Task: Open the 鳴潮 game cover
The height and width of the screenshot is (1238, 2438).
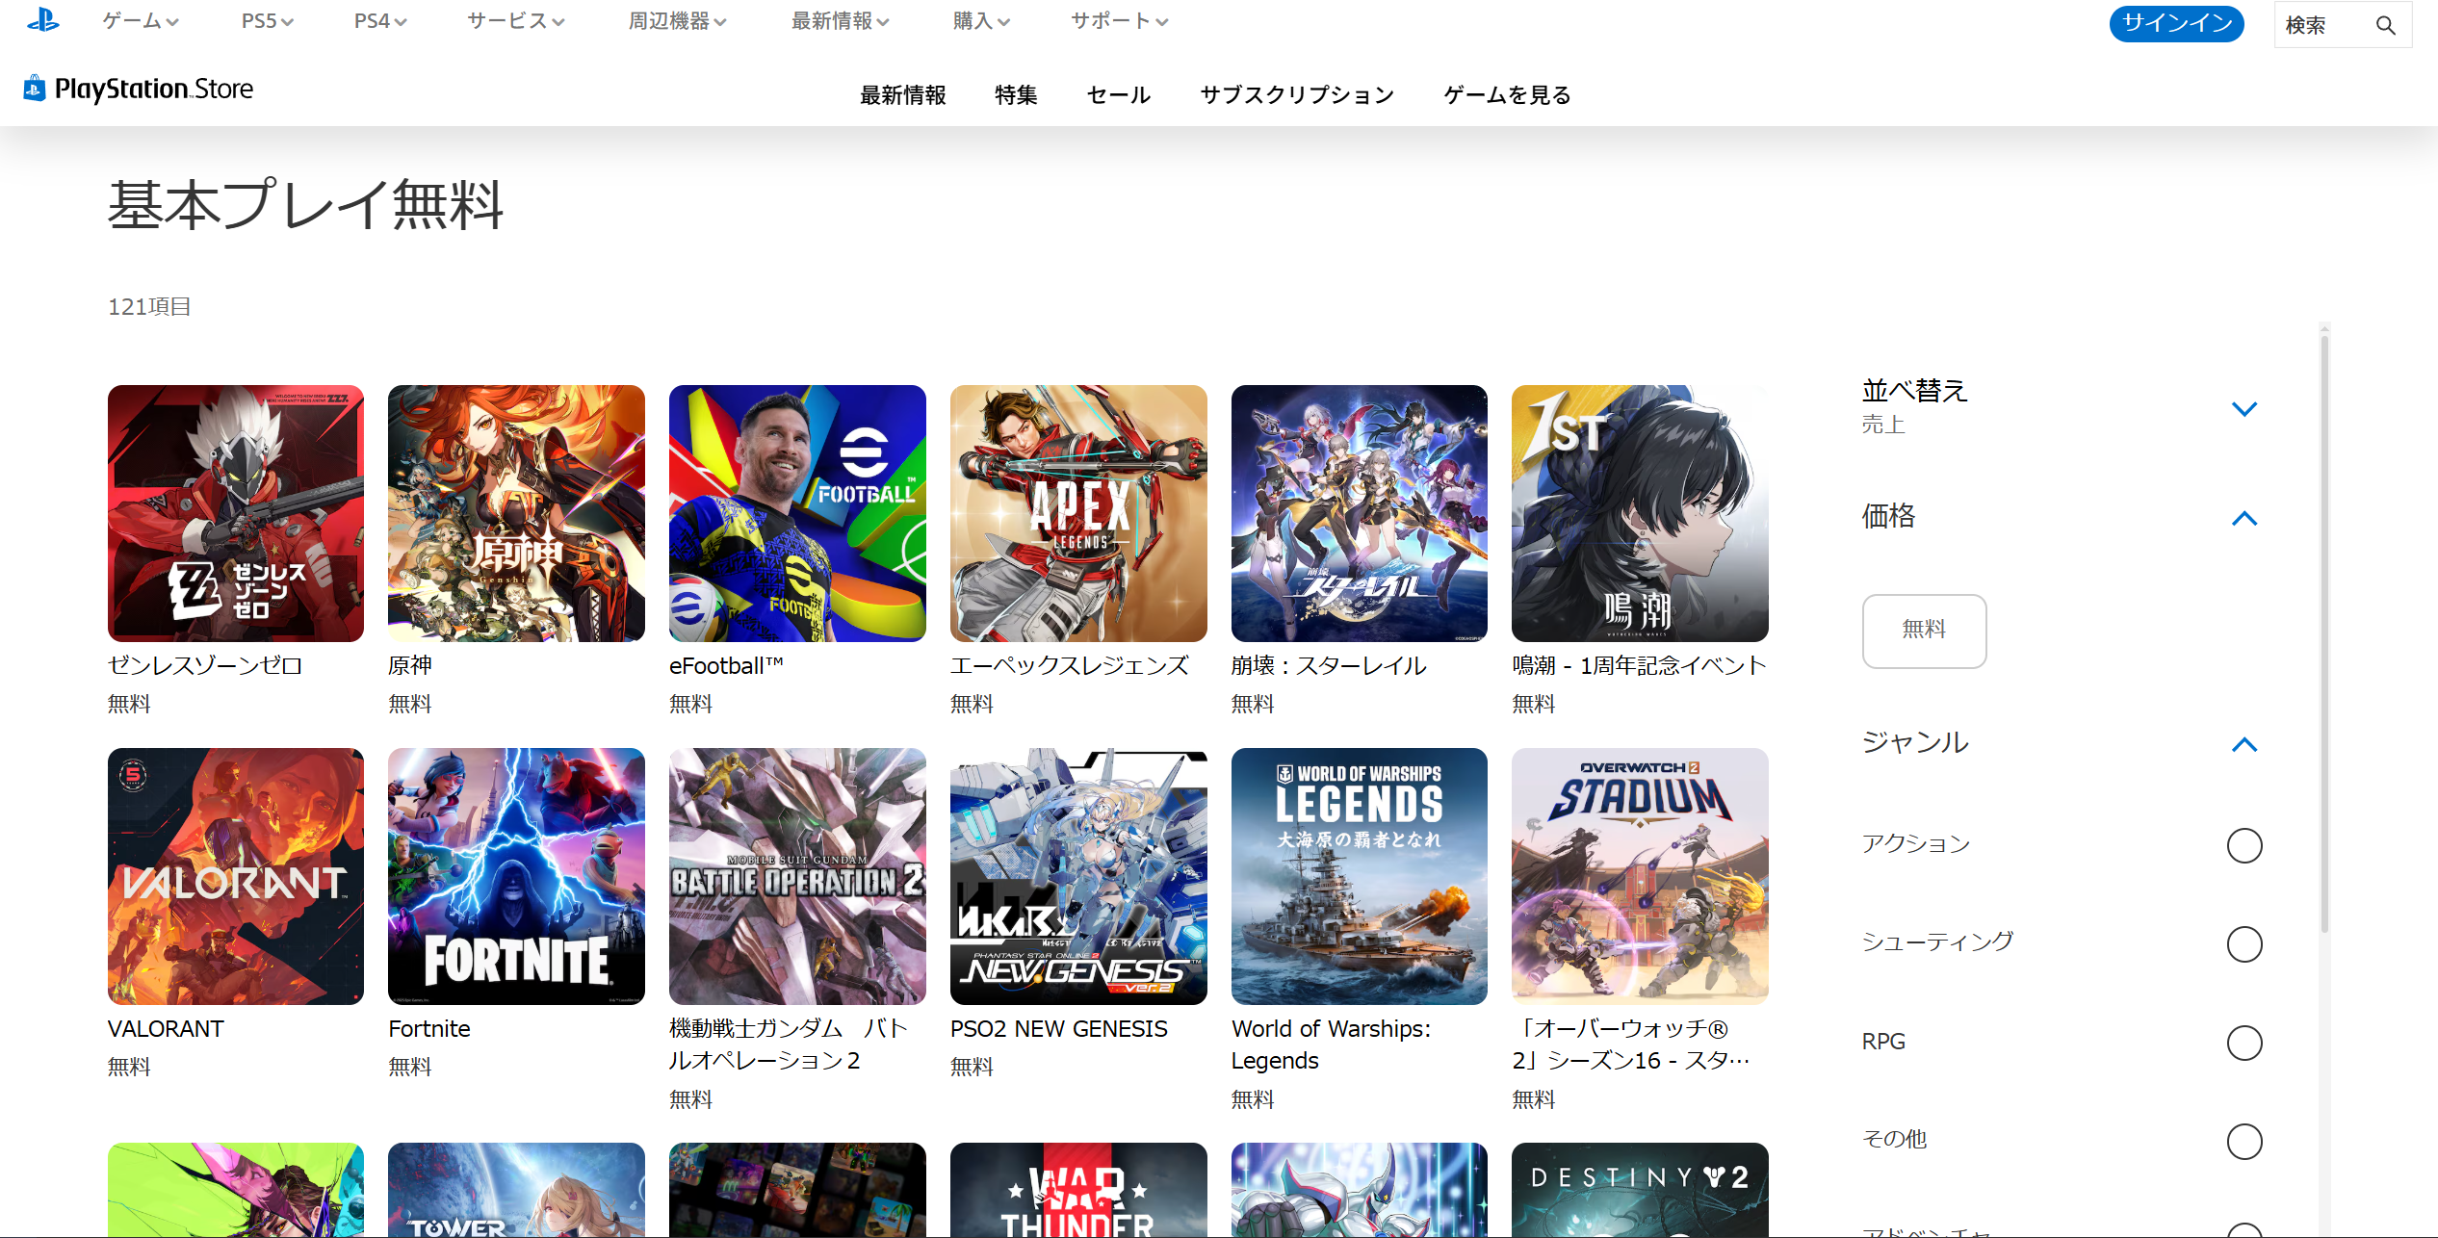Action: coord(1640,513)
